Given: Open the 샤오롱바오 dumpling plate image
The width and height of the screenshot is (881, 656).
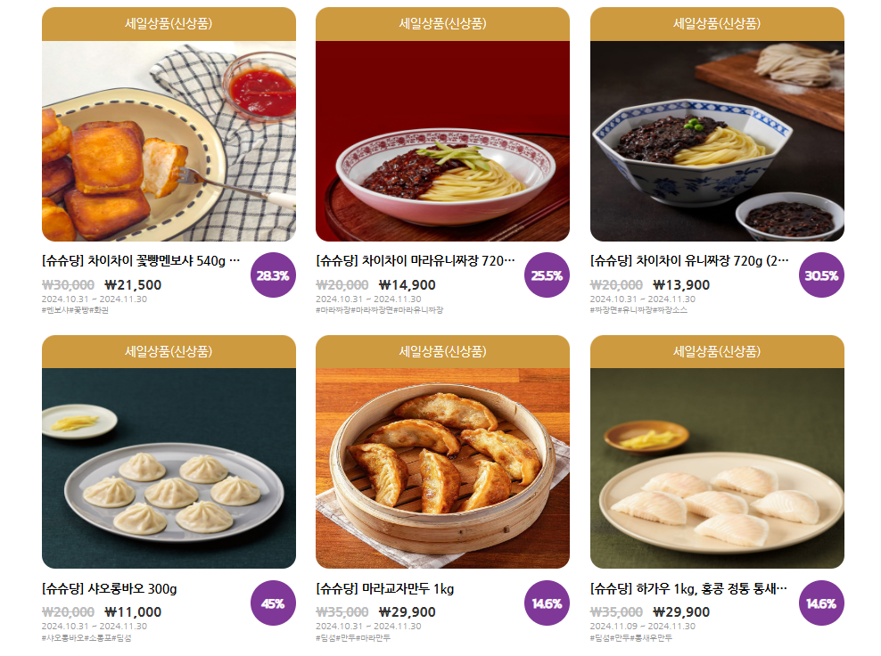Looking at the screenshot, I should [x=169, y=469].
